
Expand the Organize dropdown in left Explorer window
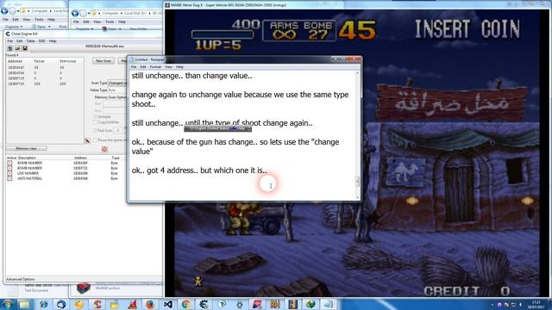coord(14,27)
